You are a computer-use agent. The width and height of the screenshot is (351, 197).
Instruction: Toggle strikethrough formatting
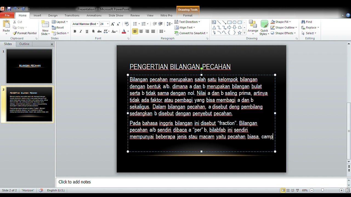tap(99, 31)
